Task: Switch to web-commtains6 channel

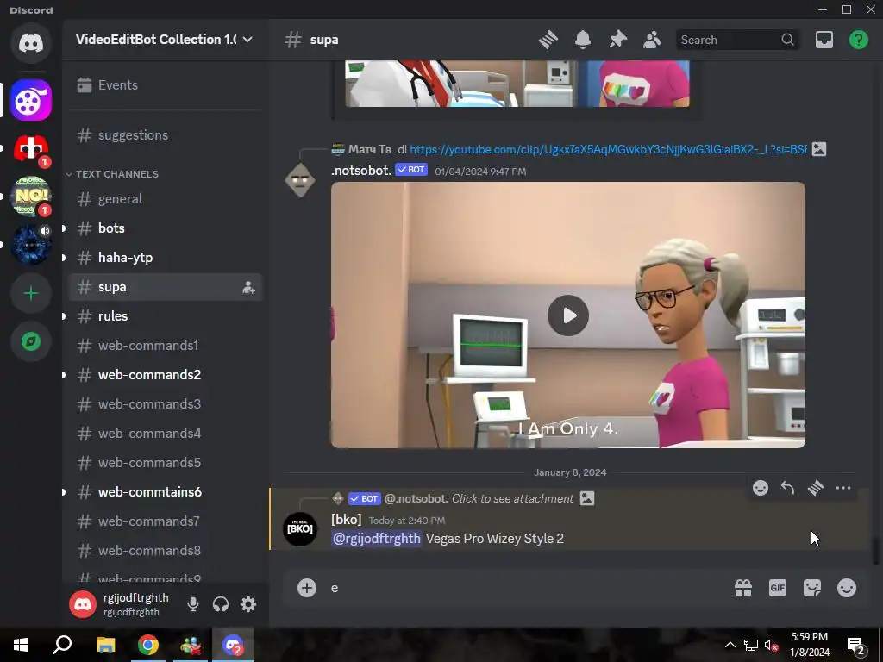Action: pos(165,491)
